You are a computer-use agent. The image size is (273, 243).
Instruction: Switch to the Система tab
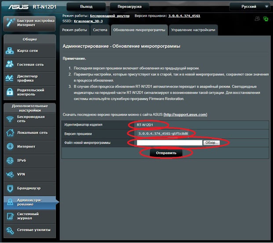pyautogui.click(x=100, y=30)
